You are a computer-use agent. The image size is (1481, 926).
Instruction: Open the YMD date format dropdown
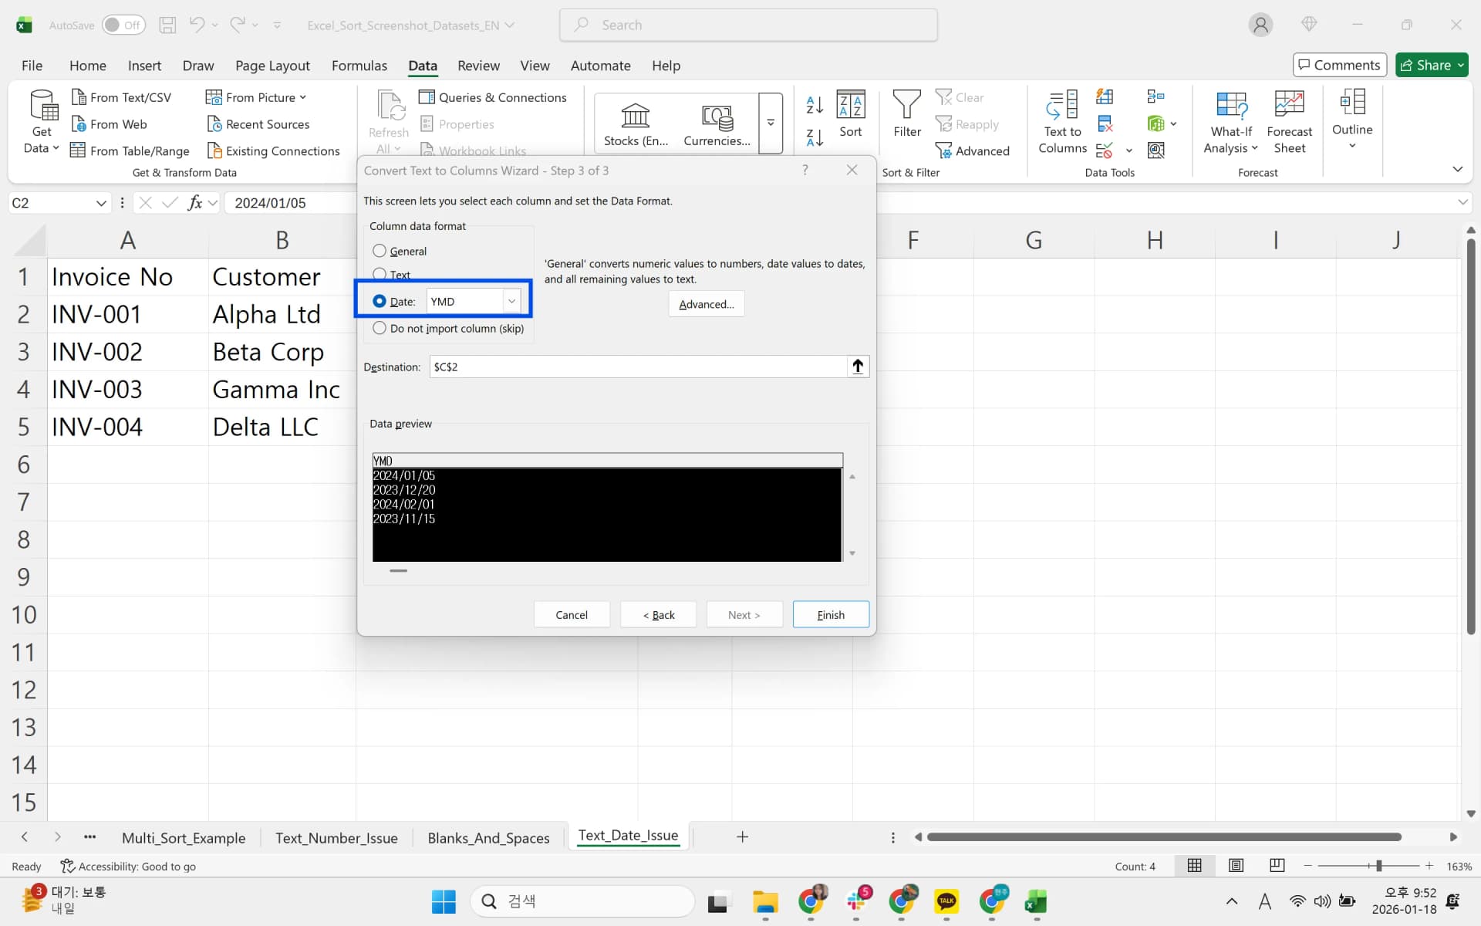pos(511,300)
